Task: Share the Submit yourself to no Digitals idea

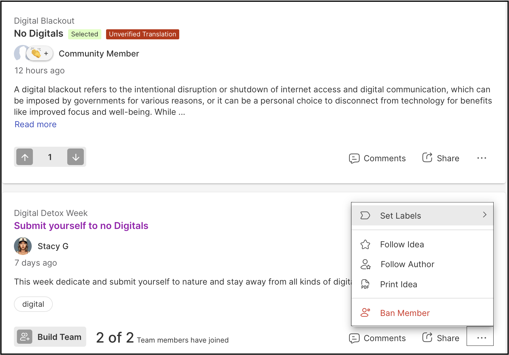Action: tap(441, 338)
